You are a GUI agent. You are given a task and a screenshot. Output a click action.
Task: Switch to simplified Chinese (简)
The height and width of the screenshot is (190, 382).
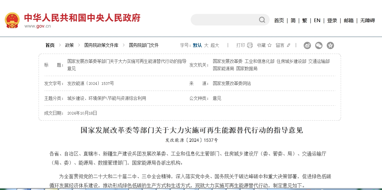click(293, 20)
